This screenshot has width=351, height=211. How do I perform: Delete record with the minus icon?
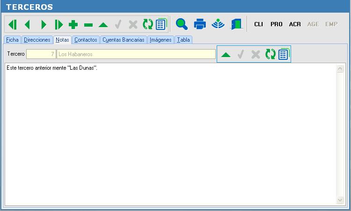(x=88, y=25)
